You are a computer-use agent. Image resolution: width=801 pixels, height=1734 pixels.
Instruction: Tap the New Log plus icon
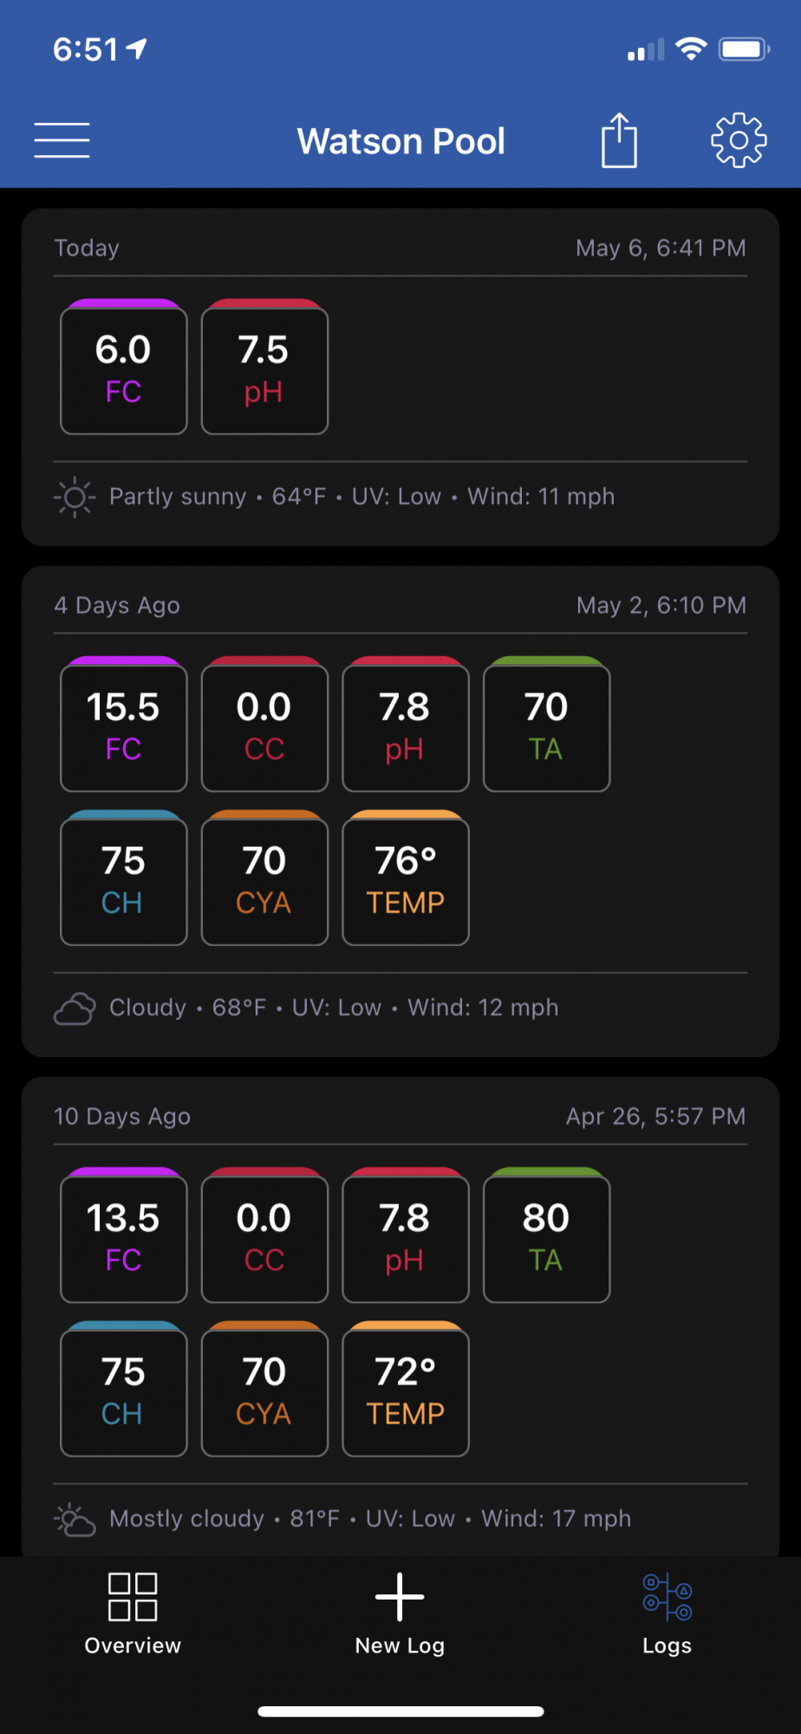pos(400,1596)
